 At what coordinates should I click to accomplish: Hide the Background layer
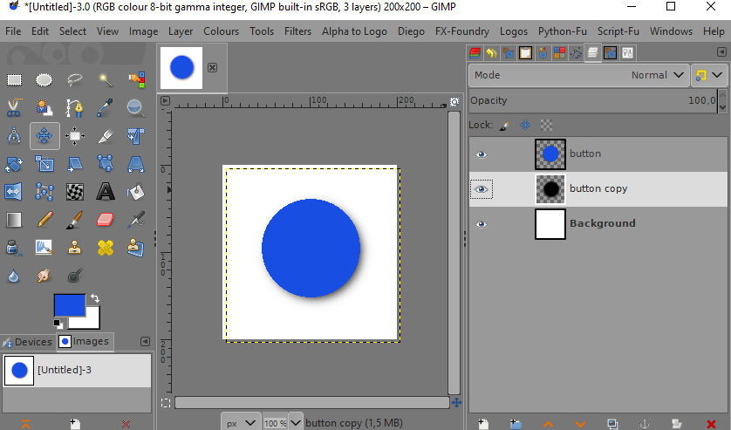click(x=482, y=224)
